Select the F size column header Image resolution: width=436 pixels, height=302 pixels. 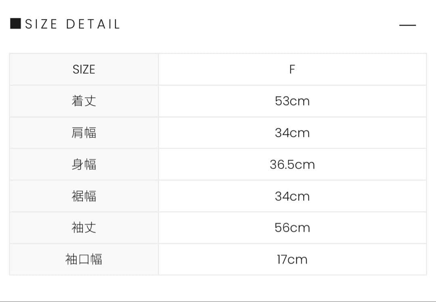292,69
